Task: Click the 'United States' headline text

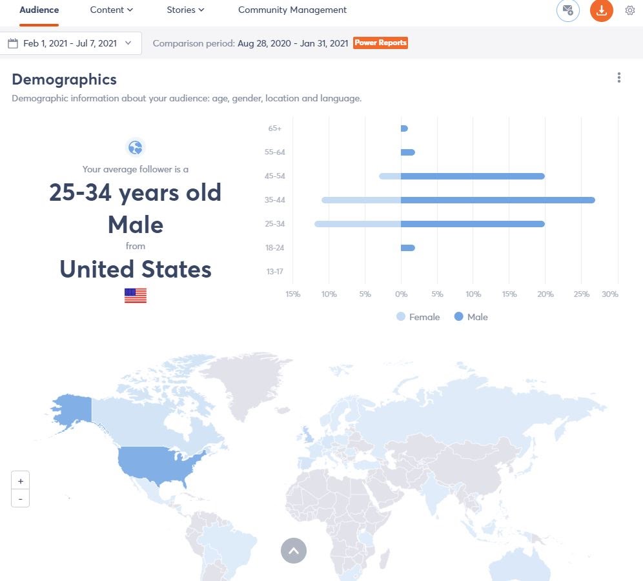Action: (x=136, y=269)
